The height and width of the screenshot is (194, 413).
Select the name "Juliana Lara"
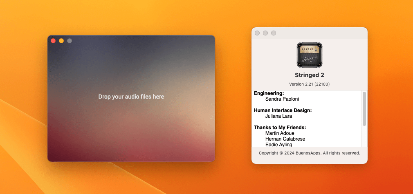coord(278,116)
